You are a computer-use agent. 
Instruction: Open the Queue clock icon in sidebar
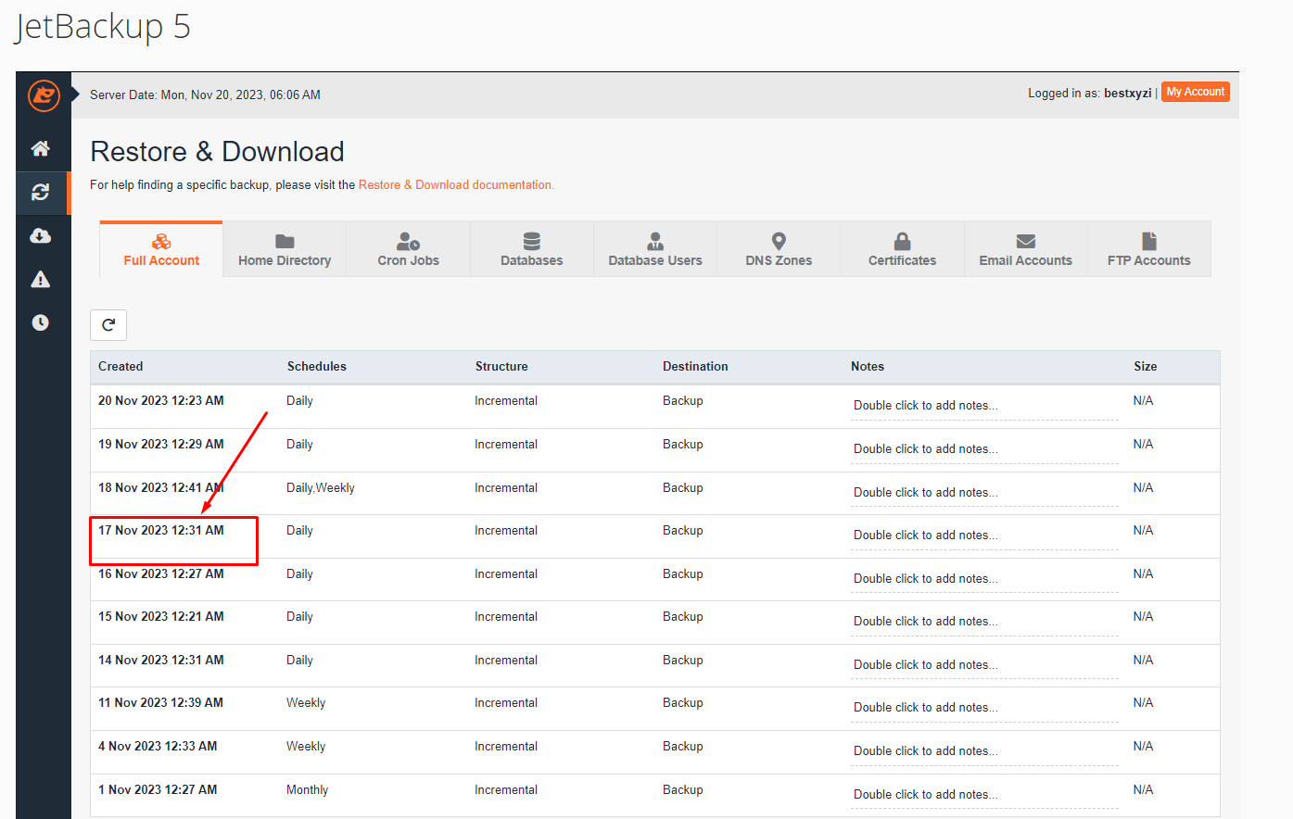(x=41, y=322)
